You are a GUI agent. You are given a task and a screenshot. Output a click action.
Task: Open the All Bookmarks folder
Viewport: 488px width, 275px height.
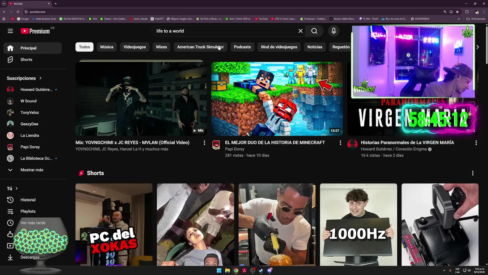click(476, 19)
